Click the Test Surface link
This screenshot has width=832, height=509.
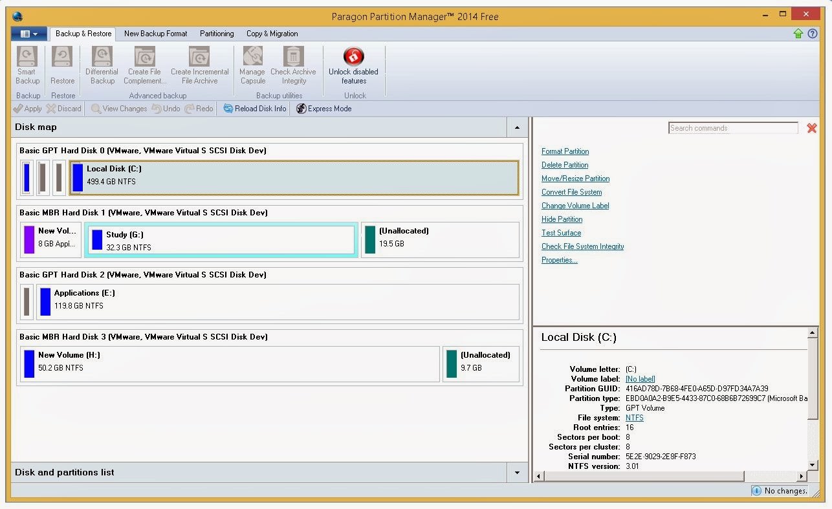pyautogui.click(x=561, y=233)
